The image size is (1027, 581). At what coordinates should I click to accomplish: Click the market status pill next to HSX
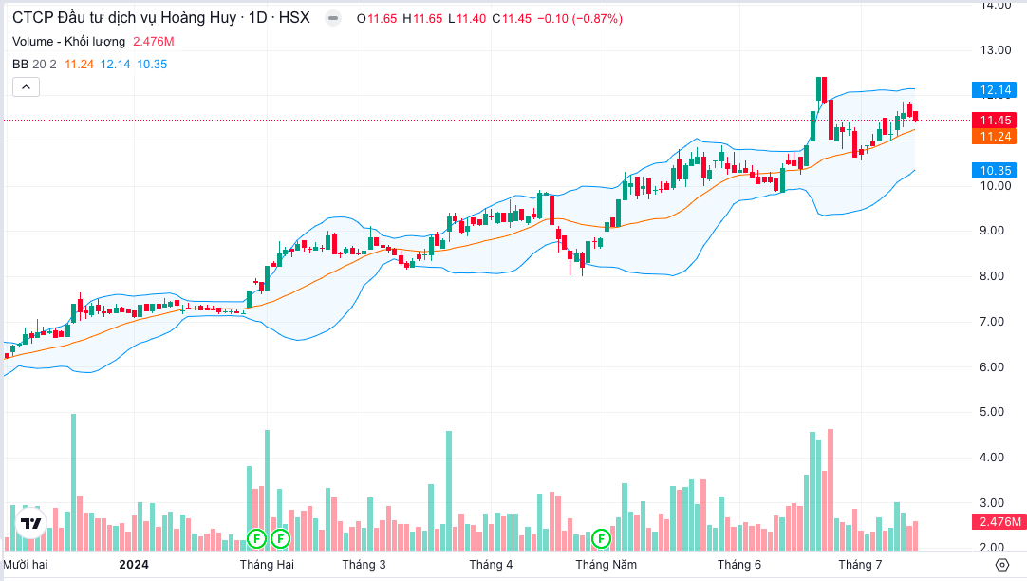click(333, 18)
